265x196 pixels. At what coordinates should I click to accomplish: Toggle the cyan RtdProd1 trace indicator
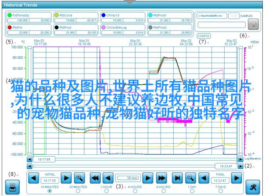point(150,15)
